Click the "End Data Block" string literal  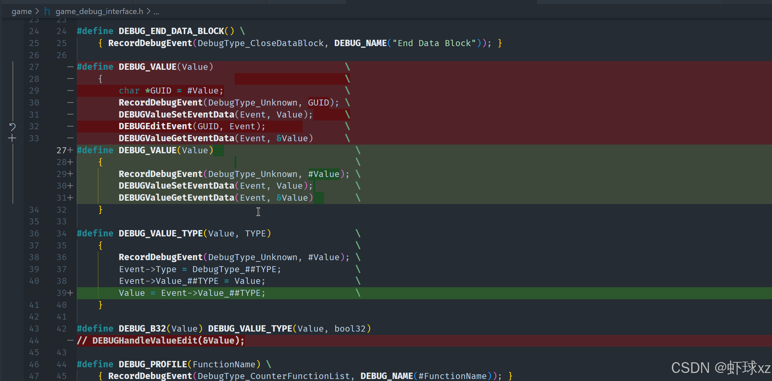coord(434,43)
